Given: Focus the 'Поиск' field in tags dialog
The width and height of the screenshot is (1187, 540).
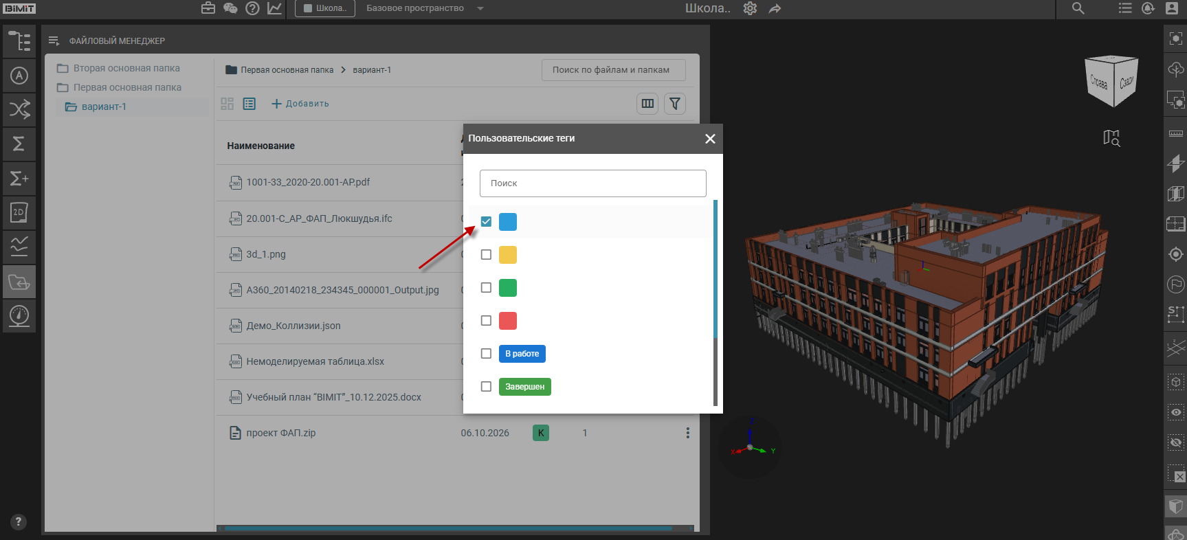Looking at the screenshot, I should click(x=593, y=183).
